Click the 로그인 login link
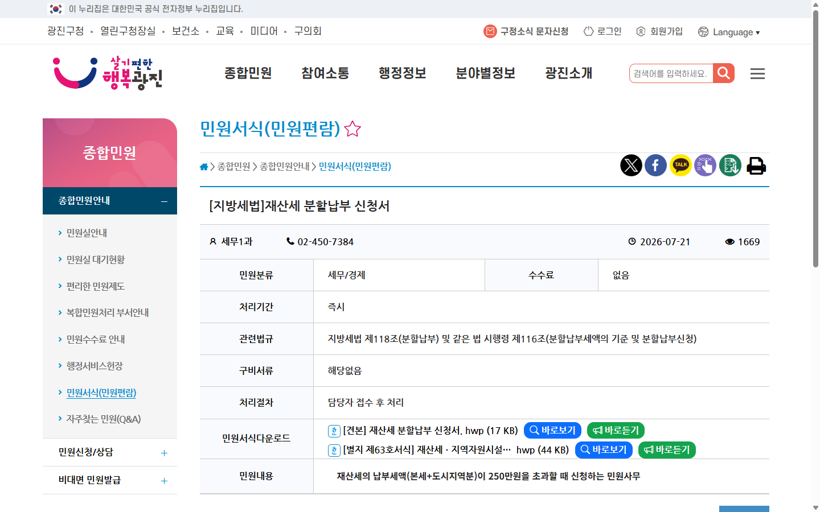The image size is (820, 512). click(x=602, y=31)
